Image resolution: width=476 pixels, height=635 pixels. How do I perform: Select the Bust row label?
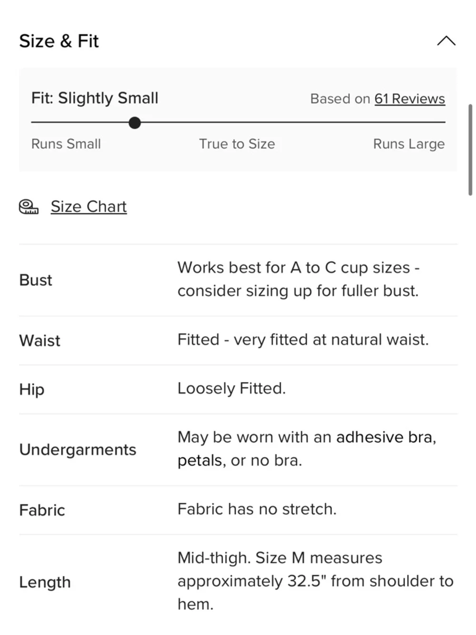(x=36, y=280)
